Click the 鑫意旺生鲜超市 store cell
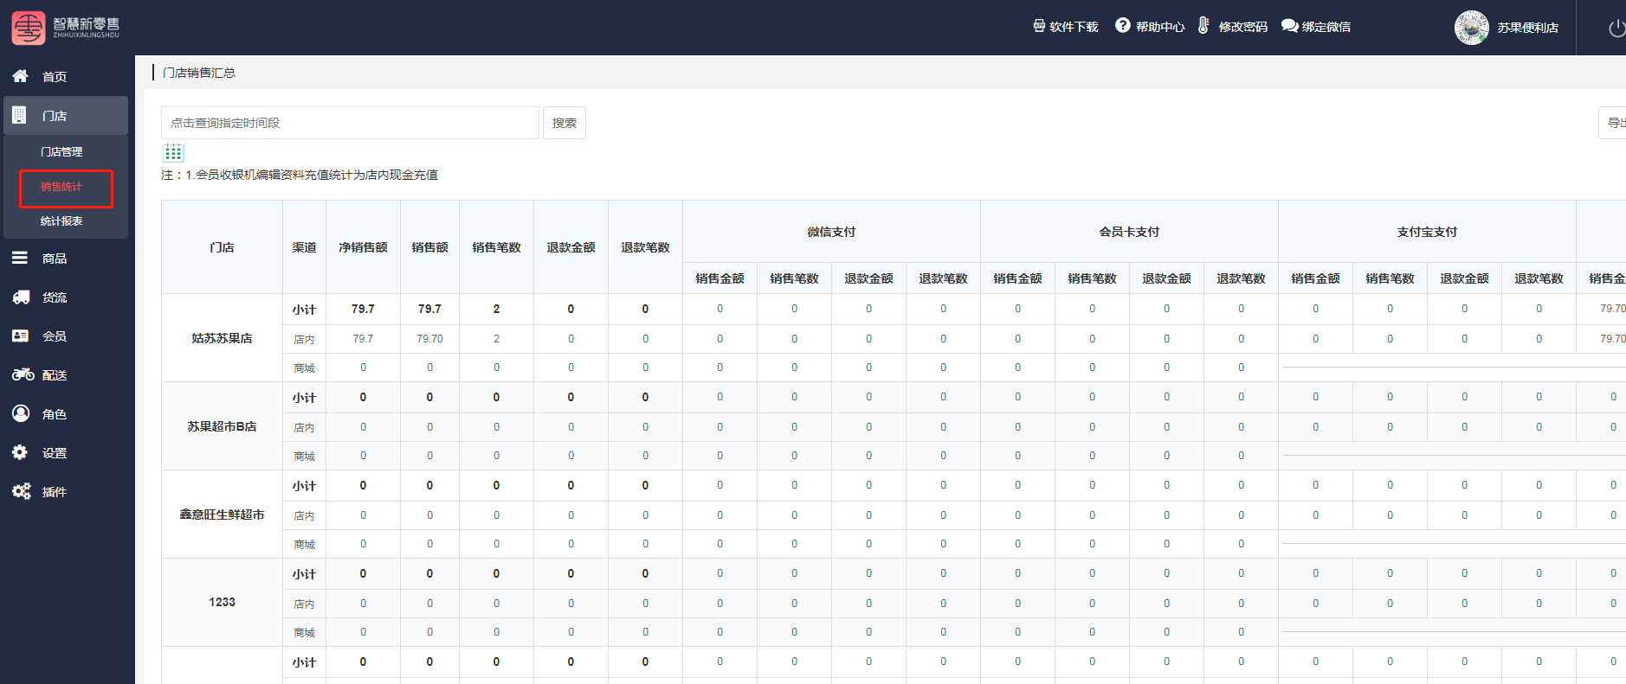This screenshot has height=684, width=1626. pyautogui.click(x=222, y=515)
